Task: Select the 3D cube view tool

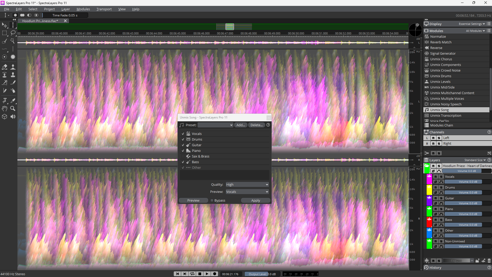Action: coord(5,117)
